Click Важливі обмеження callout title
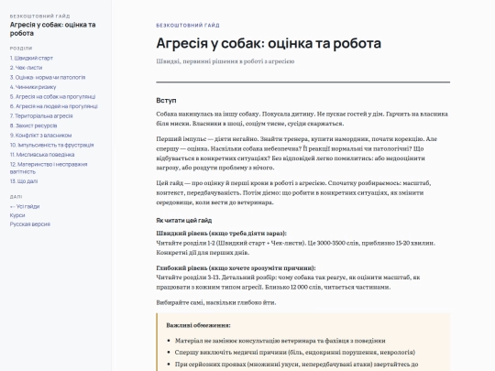Viewport: 495px width, 371px height. tap(198, 325)
